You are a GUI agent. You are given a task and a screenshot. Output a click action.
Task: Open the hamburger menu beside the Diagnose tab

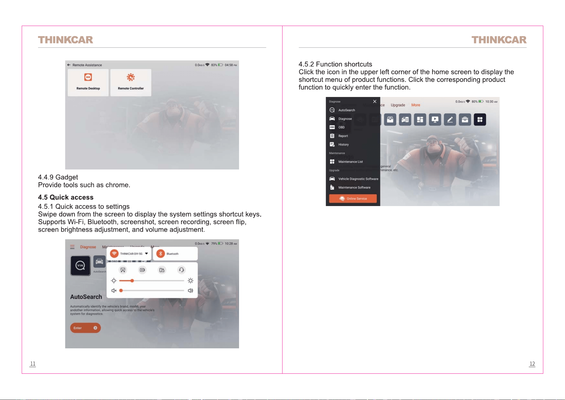click(72, 247)
